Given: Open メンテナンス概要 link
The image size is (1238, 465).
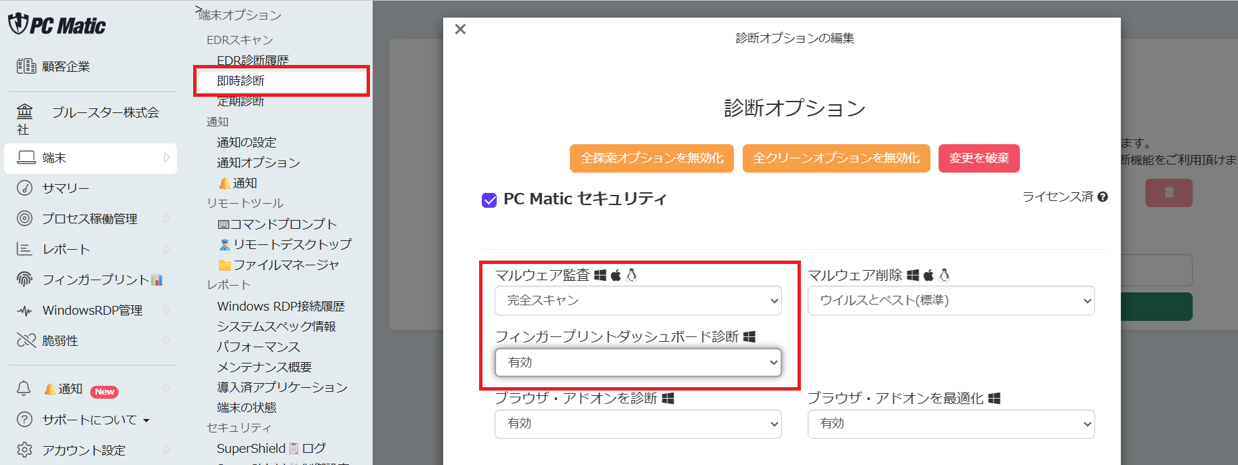Looking at the screenshot, I should (264, 367).
